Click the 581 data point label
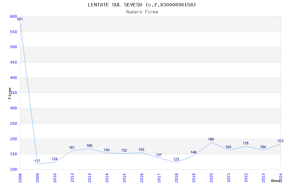 click(20, 19)
